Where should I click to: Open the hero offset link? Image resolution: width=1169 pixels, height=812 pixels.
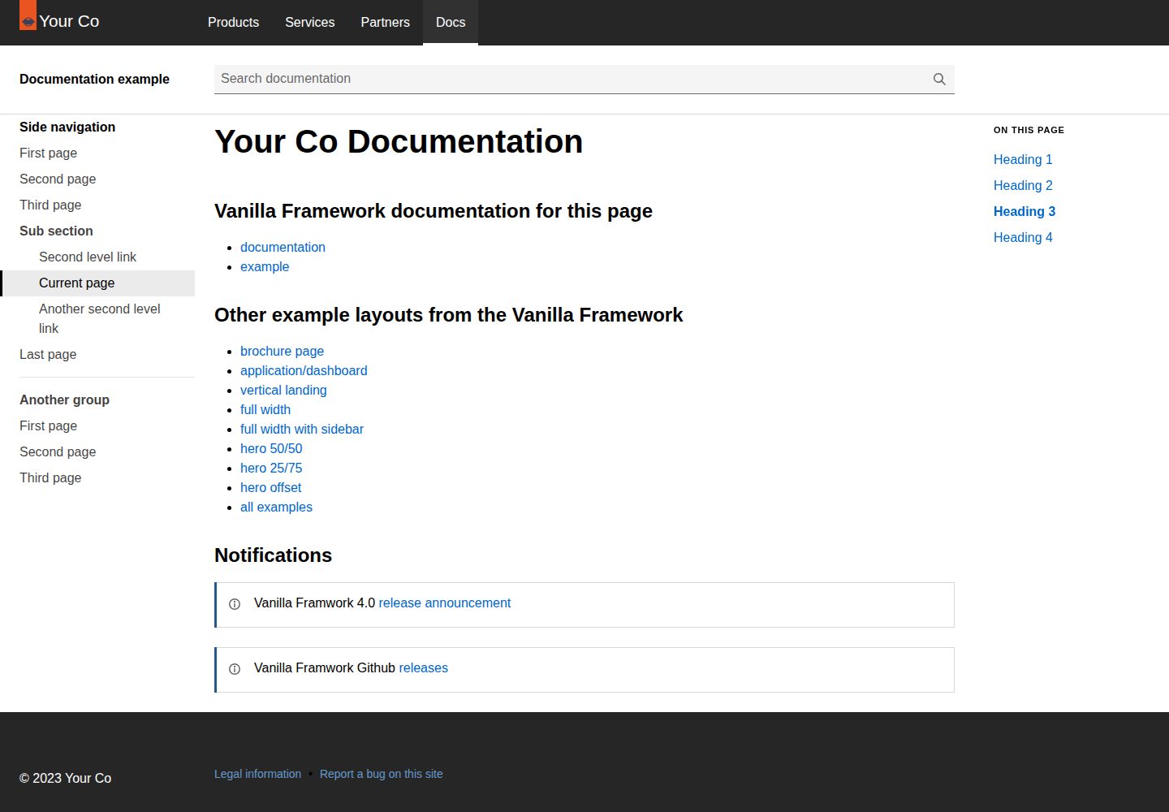click(x=270, y=487)
